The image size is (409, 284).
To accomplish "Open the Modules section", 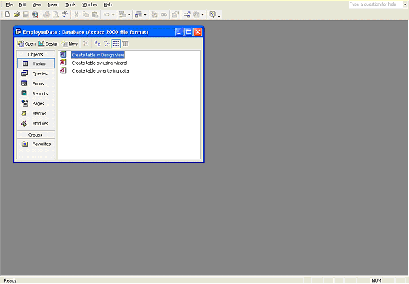I will (x=36, y=123).
